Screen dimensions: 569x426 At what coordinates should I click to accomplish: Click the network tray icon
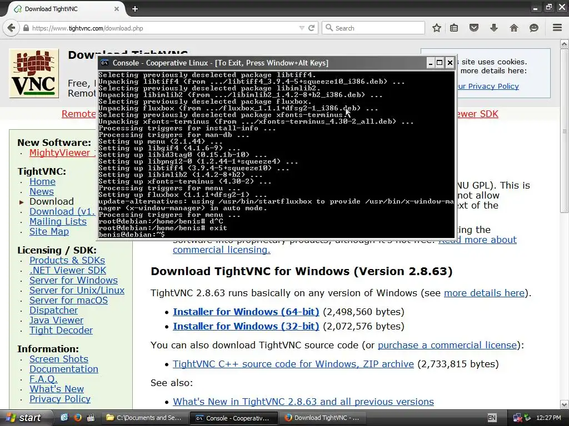tap(517, 418)
